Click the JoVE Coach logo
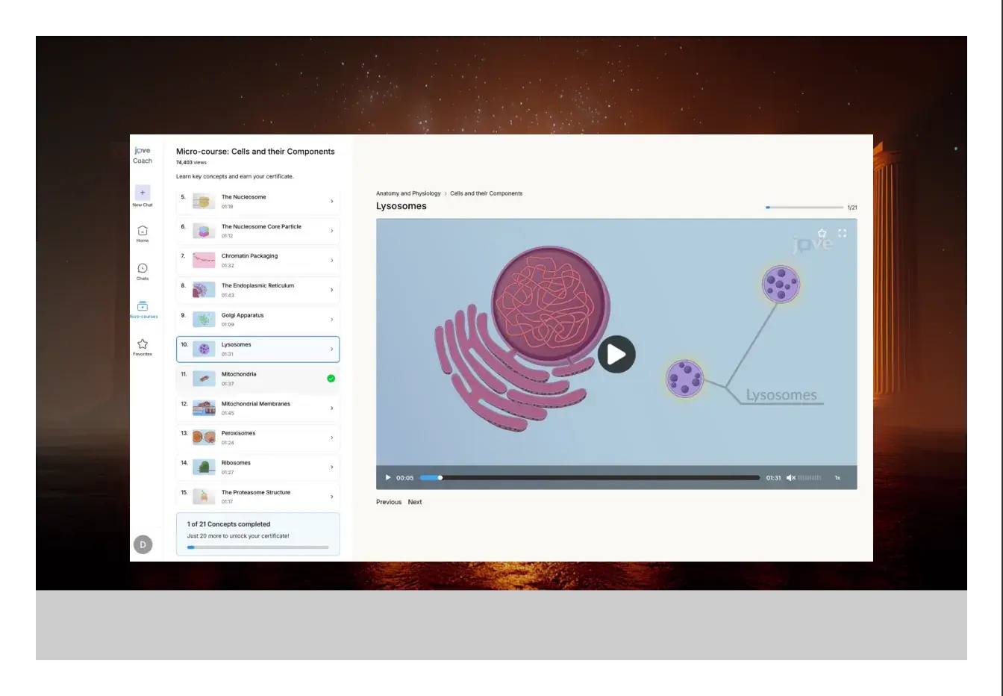1003x696 pixels. [143, 155]
